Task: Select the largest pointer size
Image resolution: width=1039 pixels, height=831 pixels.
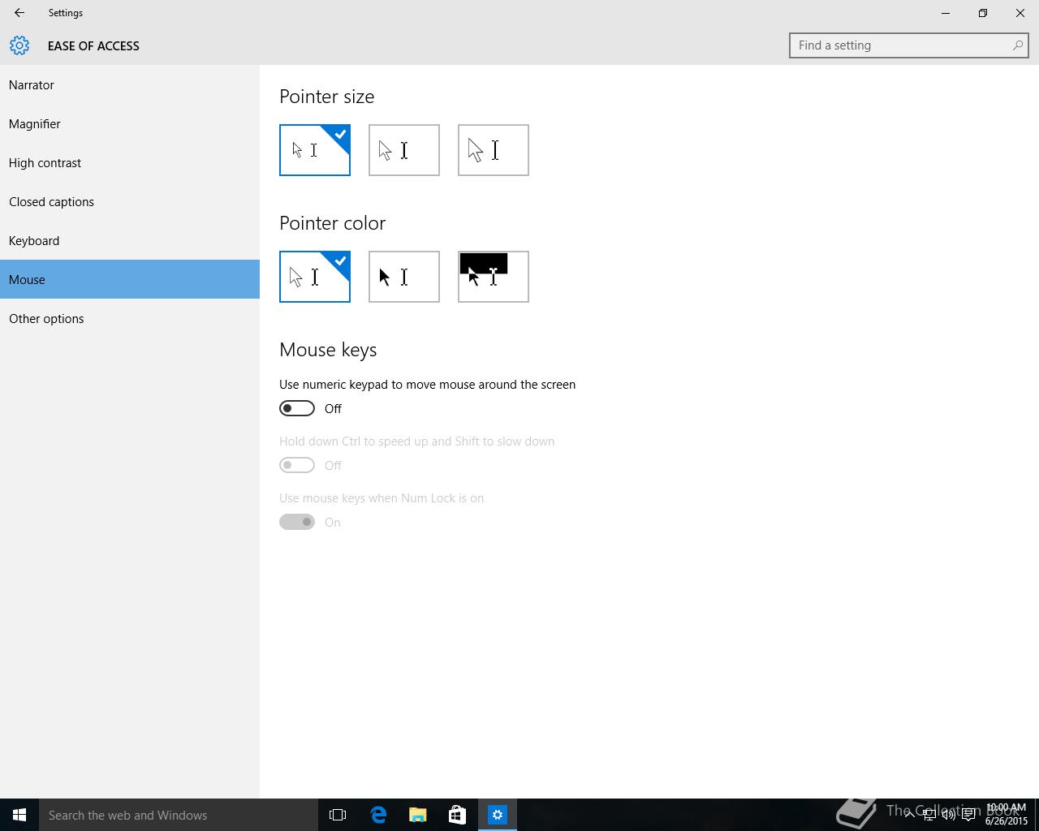Action: [x=494, y=150]
